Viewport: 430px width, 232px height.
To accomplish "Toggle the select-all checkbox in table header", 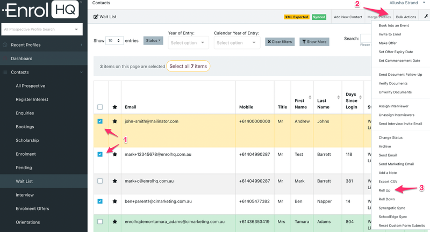I will coord(100,107).
